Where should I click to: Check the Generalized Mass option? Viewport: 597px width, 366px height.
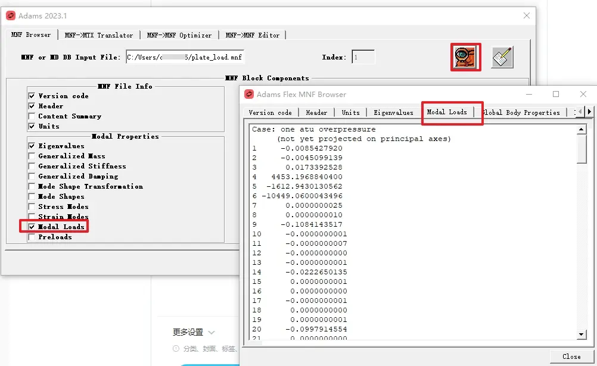pyautogui.click(x=32, y=156)
